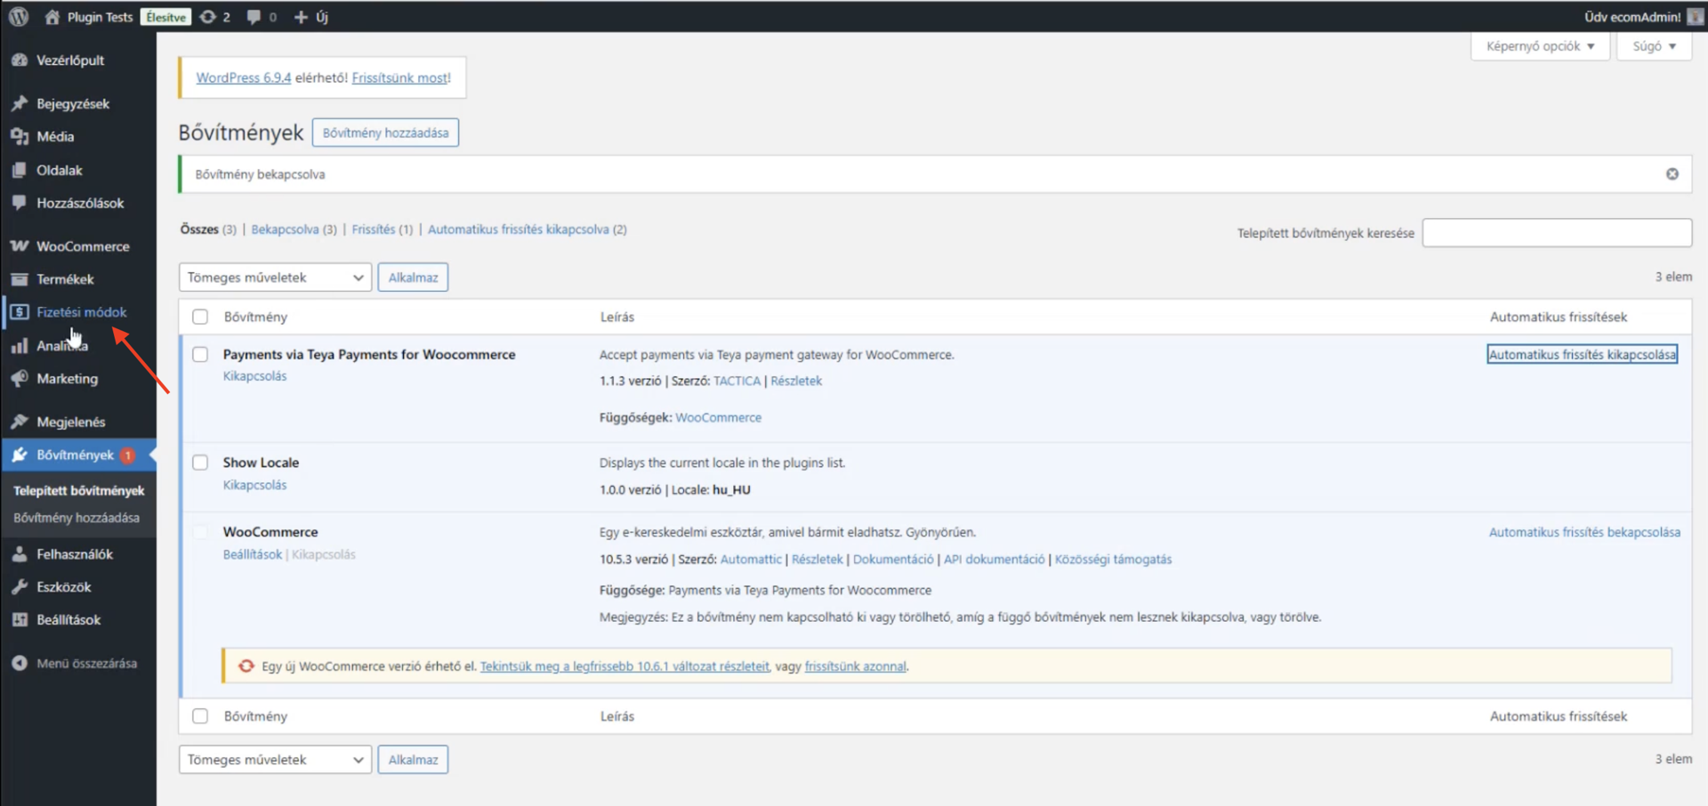
Task: Check the Show Locale plugin checkbox
Action: coord(200,463)
